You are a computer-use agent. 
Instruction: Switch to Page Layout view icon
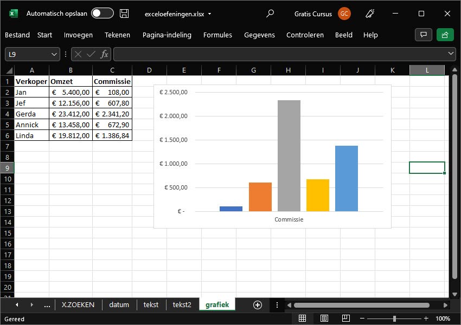pyautogui.click(x=324, y=318)
